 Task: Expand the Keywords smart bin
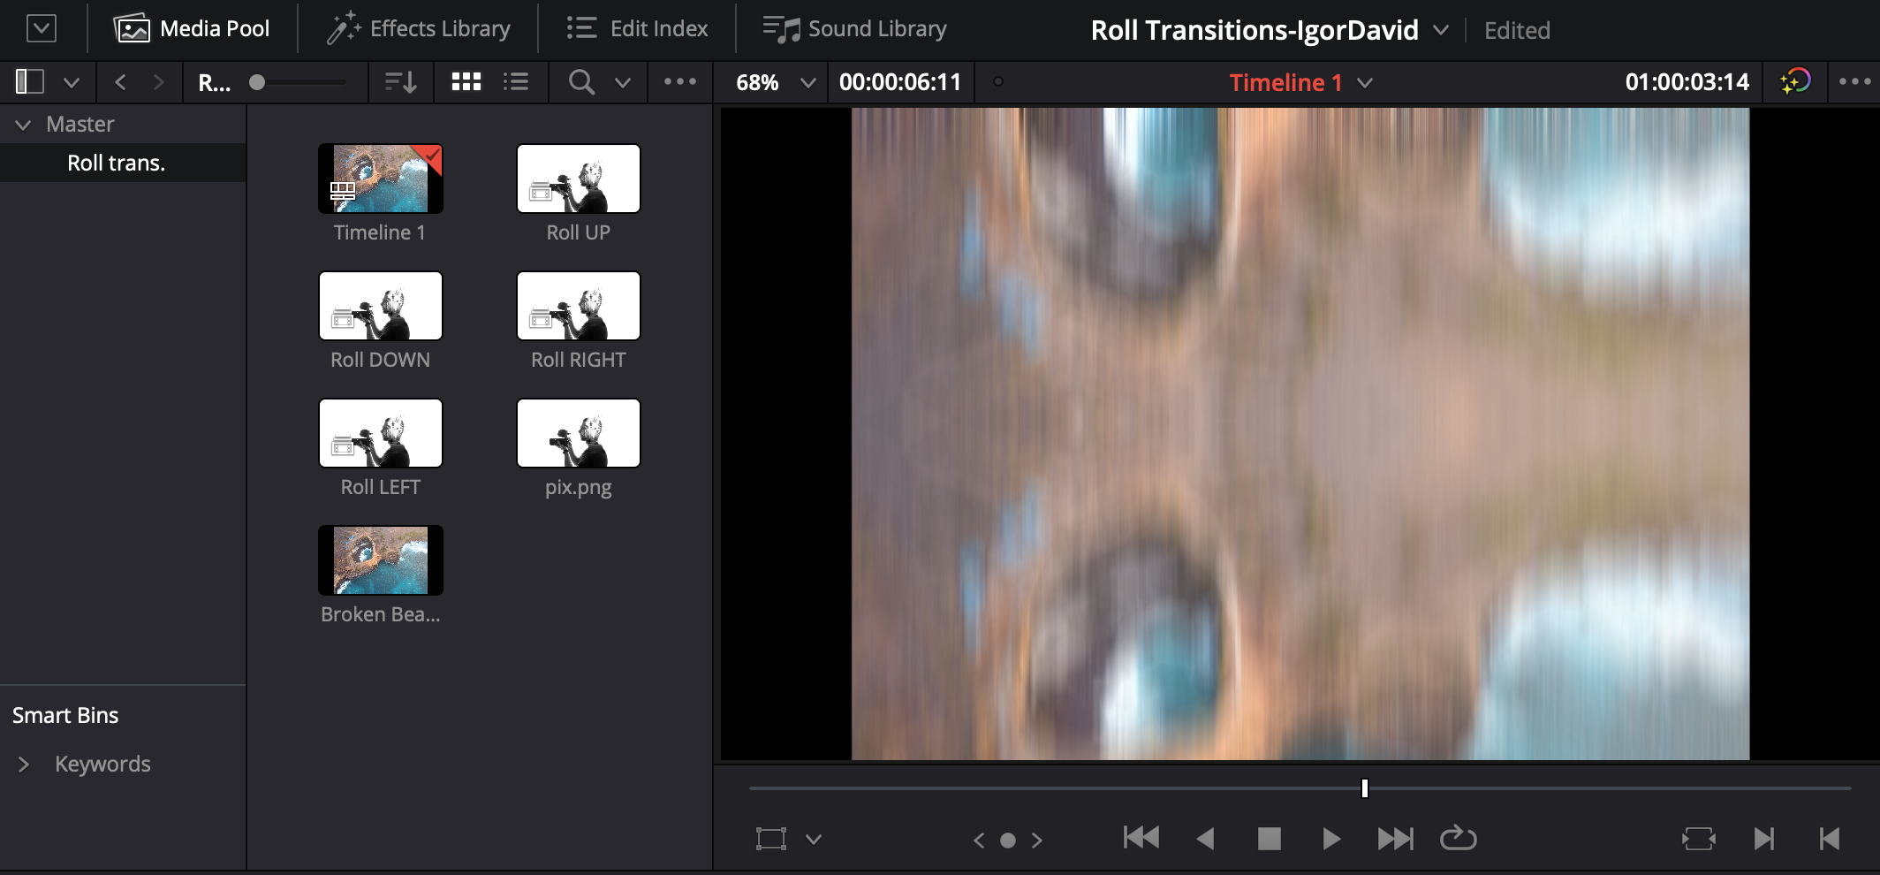coord(24,765)
